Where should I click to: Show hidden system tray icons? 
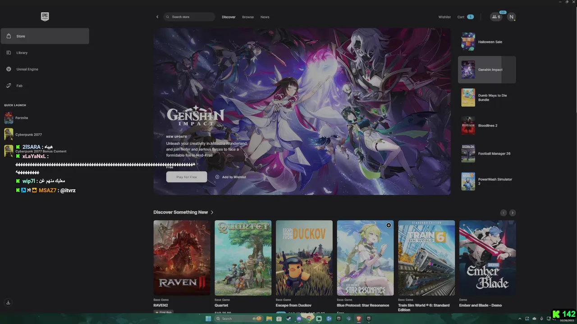520,319
